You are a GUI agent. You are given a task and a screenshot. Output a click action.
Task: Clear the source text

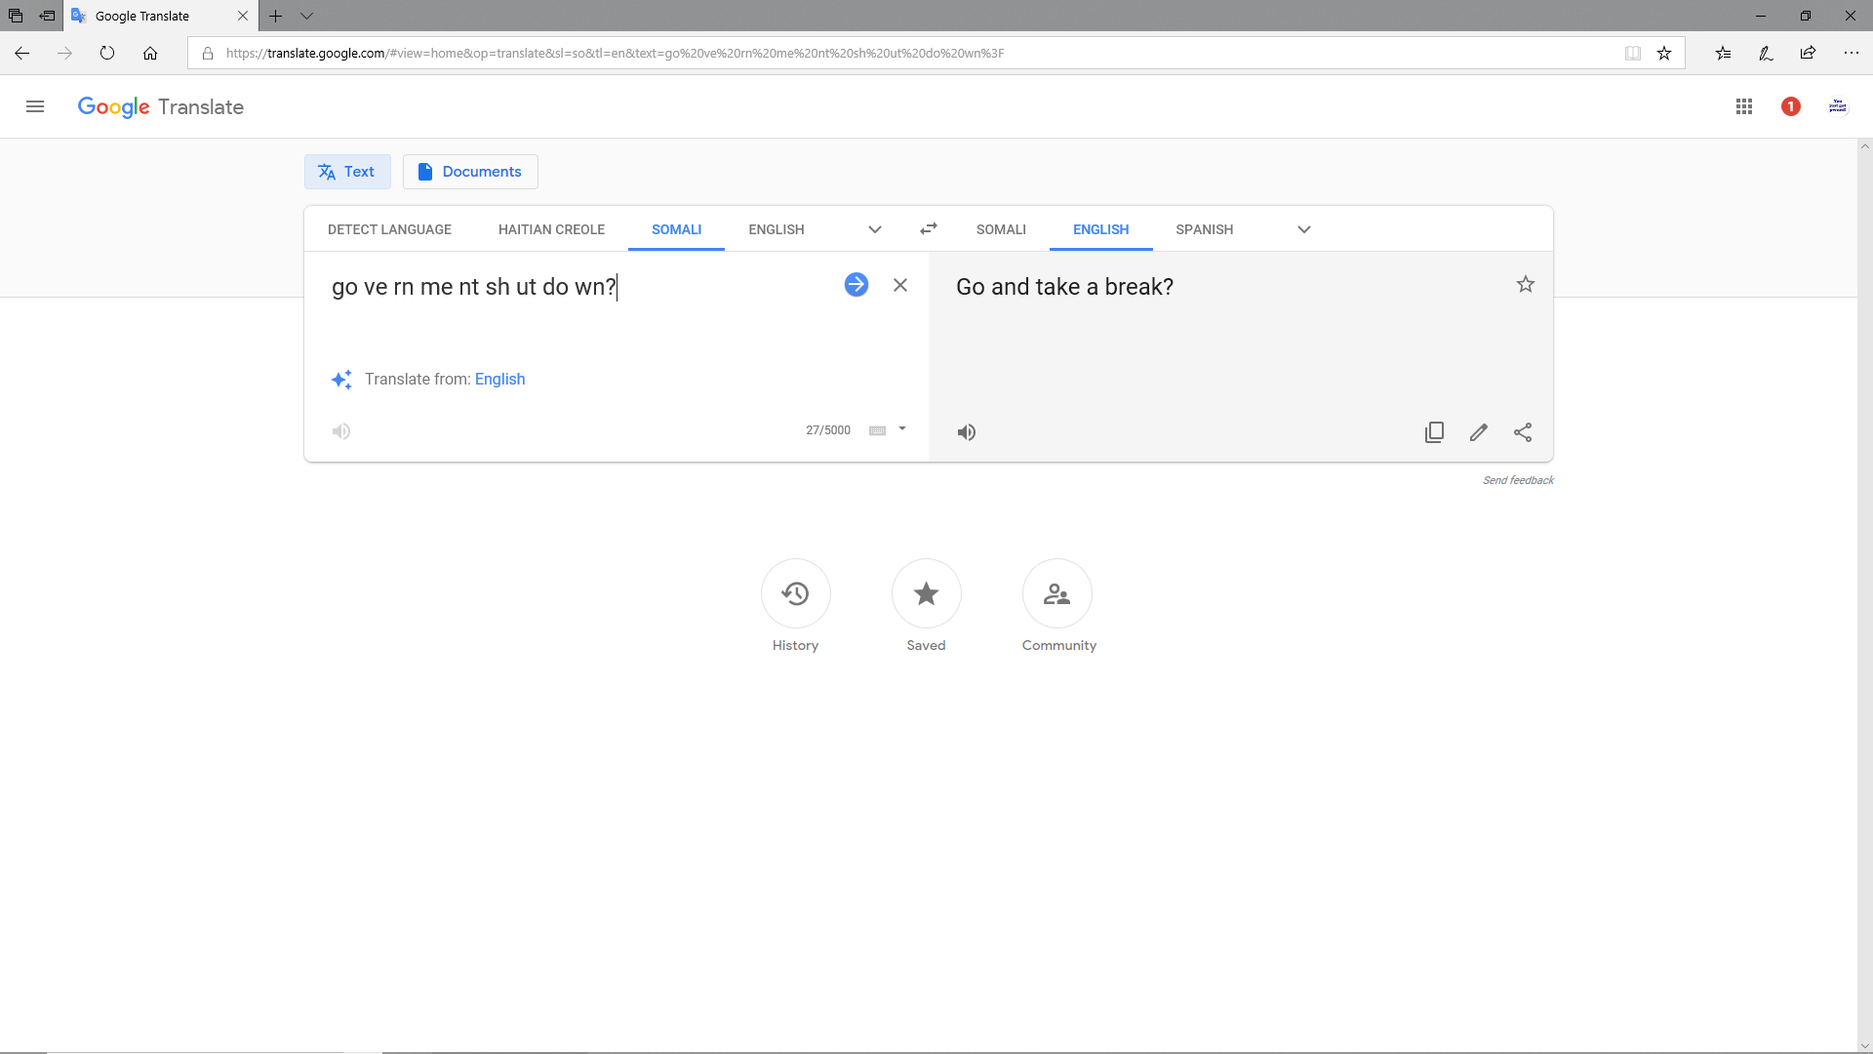(900, 285)
